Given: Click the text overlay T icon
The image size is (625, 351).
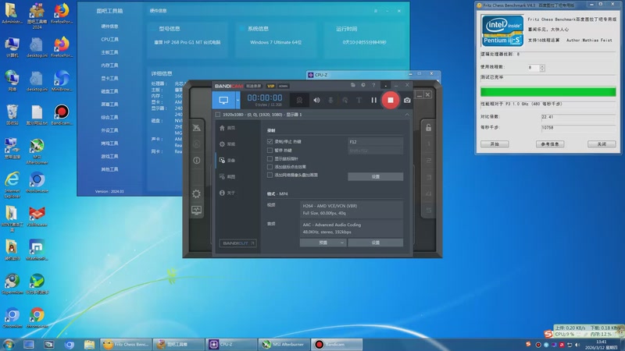Looking at the screenshot, I should [359, 100].
